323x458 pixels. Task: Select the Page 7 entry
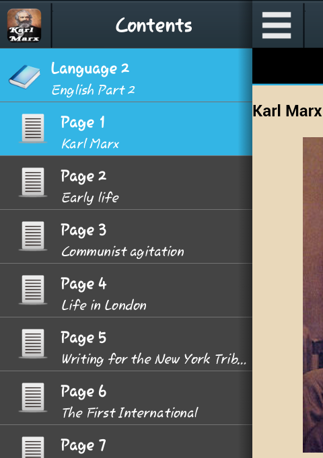pyautogui.click(x=126, y=442)
